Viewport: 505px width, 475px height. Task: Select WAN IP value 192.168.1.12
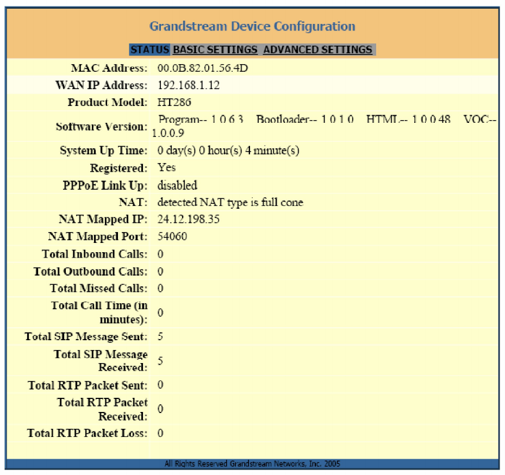(189, 85)
